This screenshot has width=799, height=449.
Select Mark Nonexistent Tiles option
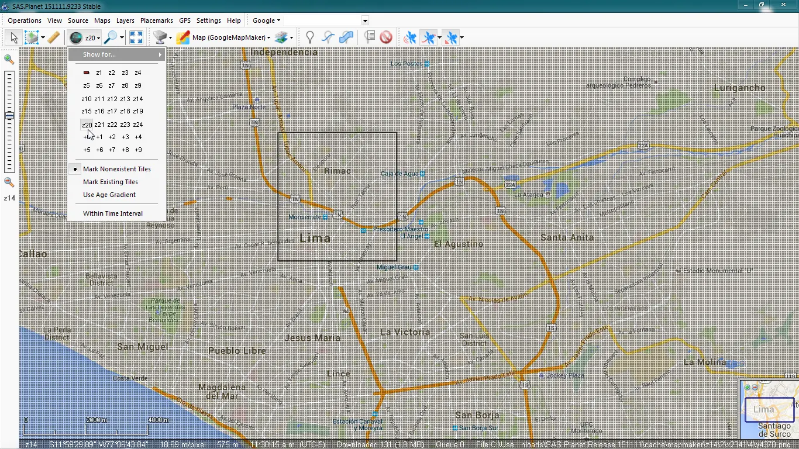coord(117,169)
